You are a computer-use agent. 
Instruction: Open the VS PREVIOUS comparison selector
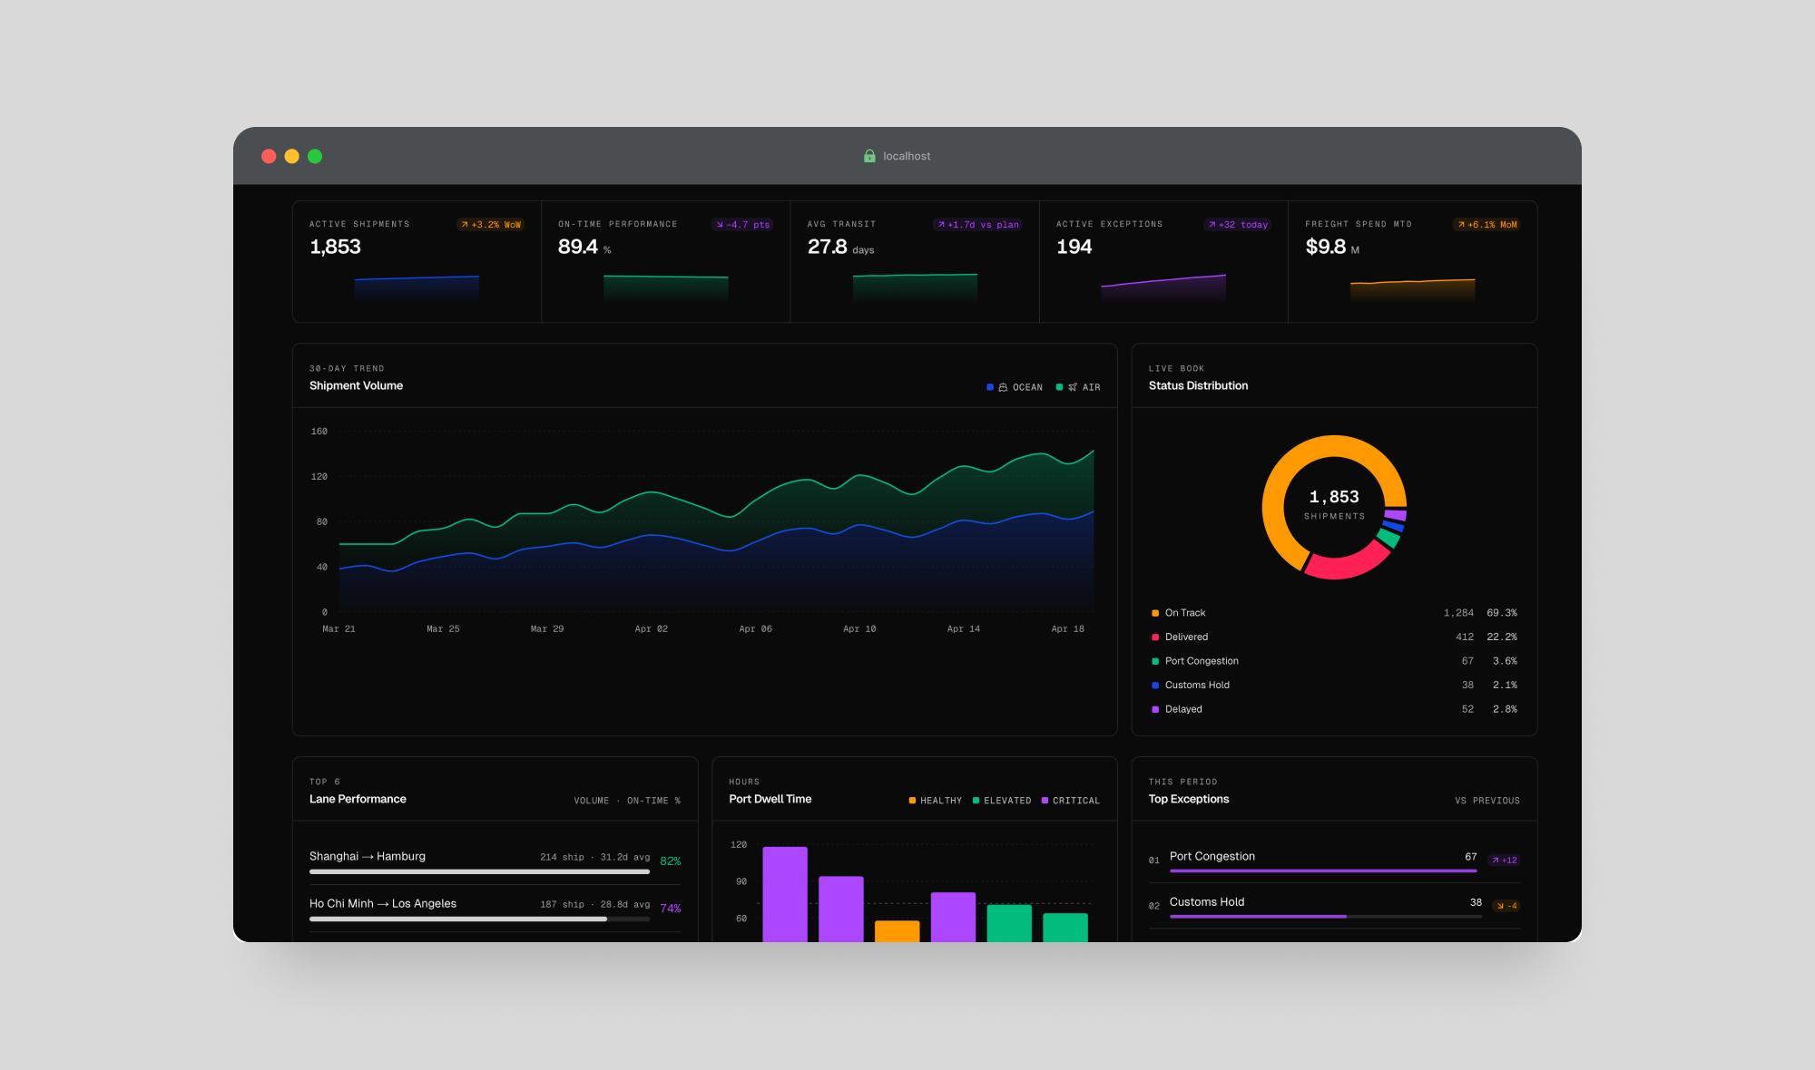(1488, 800)
